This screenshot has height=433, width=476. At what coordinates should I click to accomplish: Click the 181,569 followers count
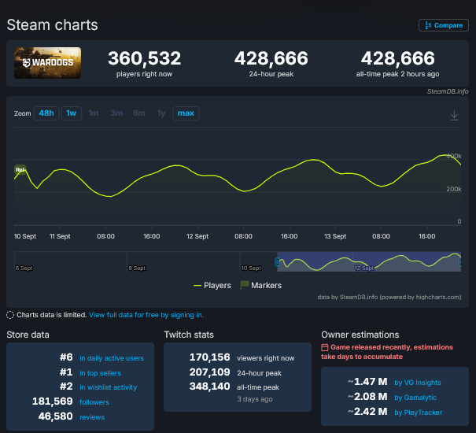click(x=53, y=402)
